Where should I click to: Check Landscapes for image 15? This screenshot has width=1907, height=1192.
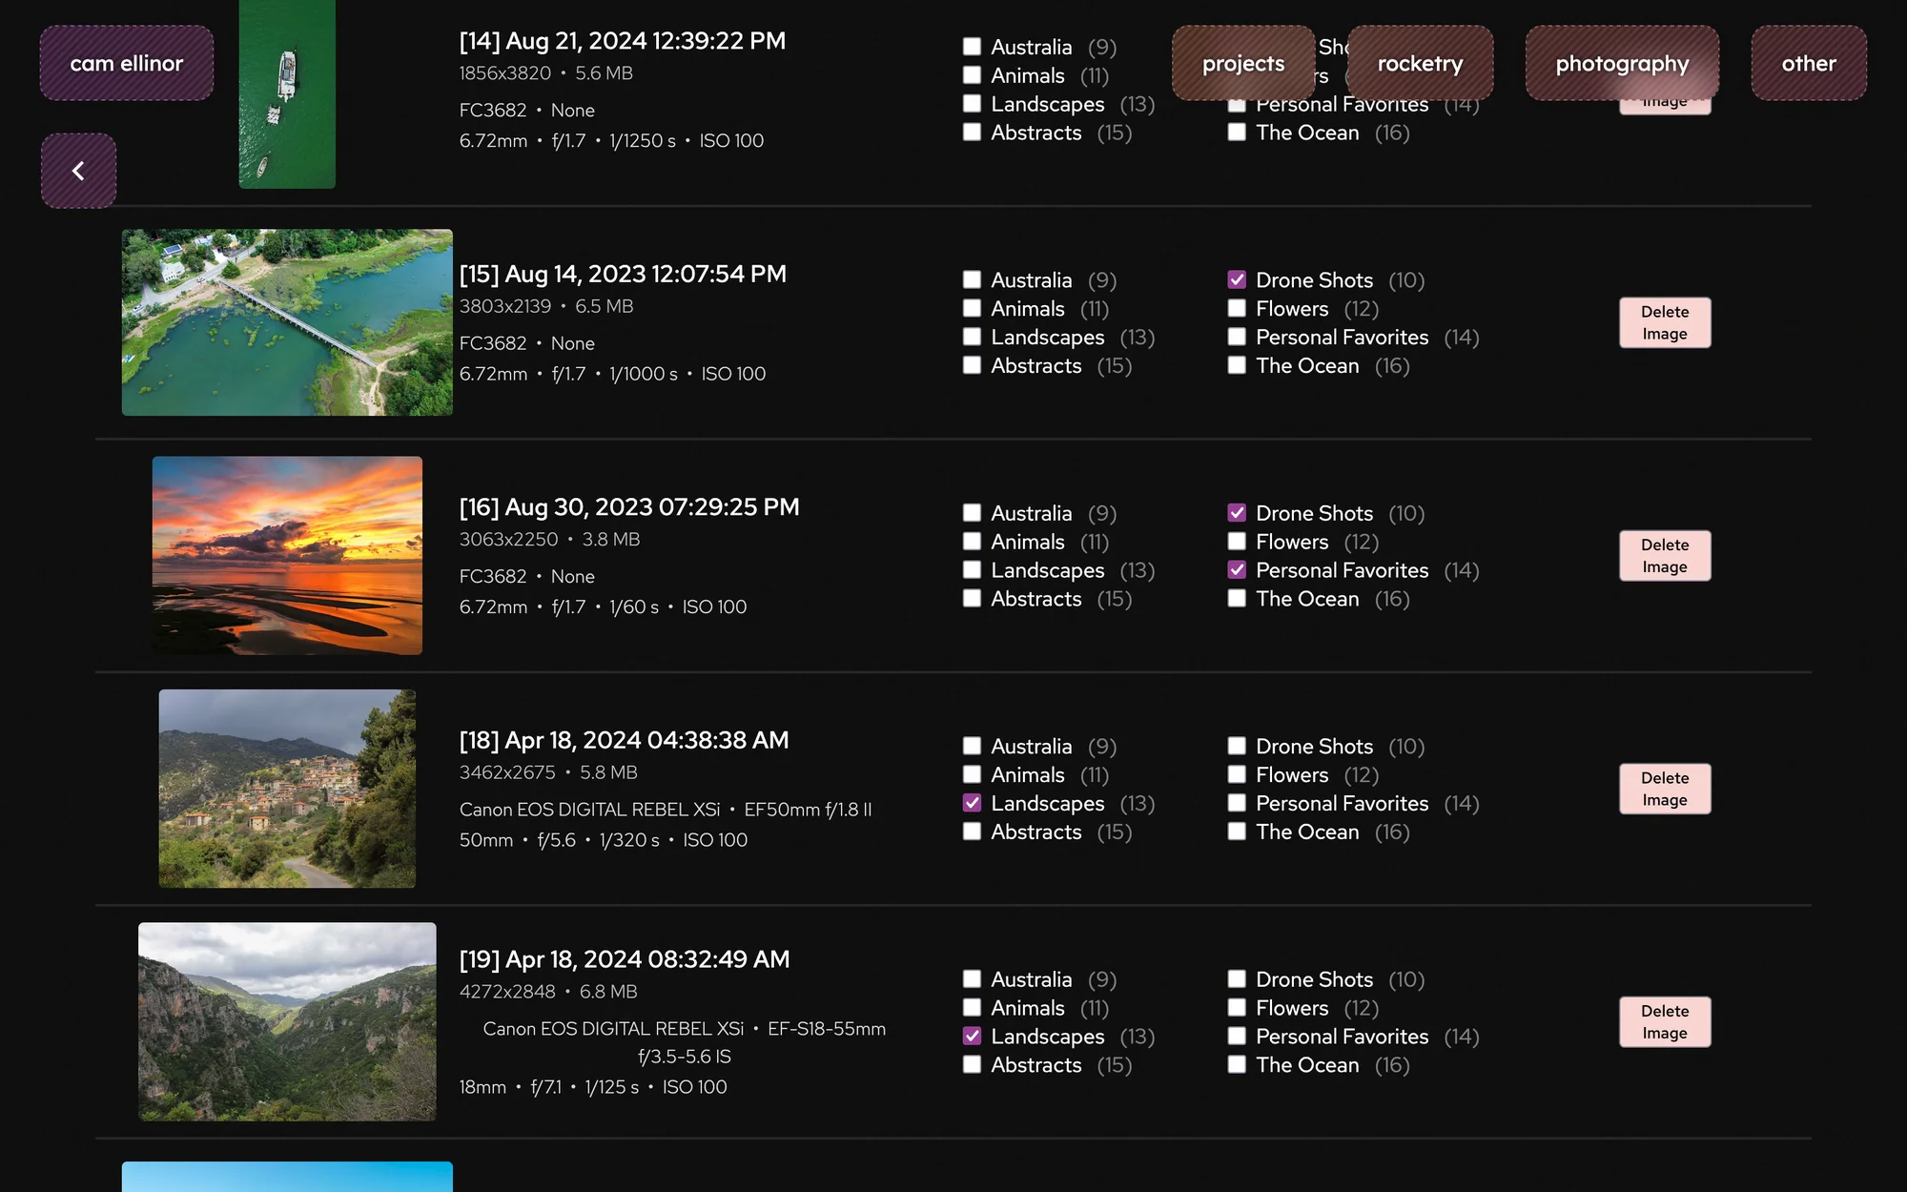pos(972,338)
